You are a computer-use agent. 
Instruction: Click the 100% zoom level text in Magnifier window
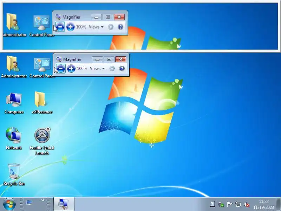coord(82,69)
